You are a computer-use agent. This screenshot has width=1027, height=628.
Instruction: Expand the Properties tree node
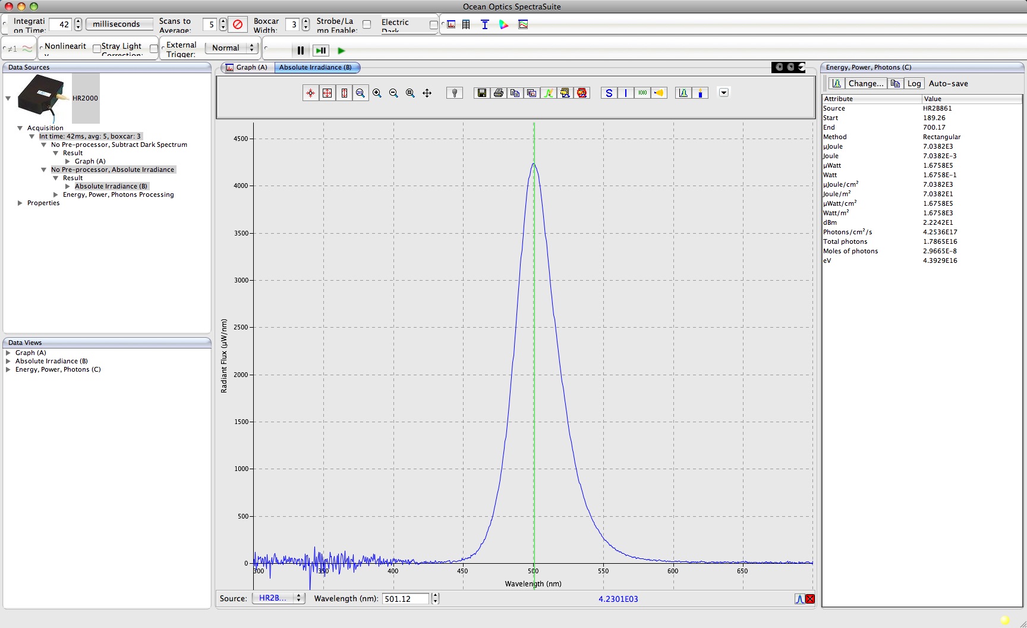(x=20, y=203)
